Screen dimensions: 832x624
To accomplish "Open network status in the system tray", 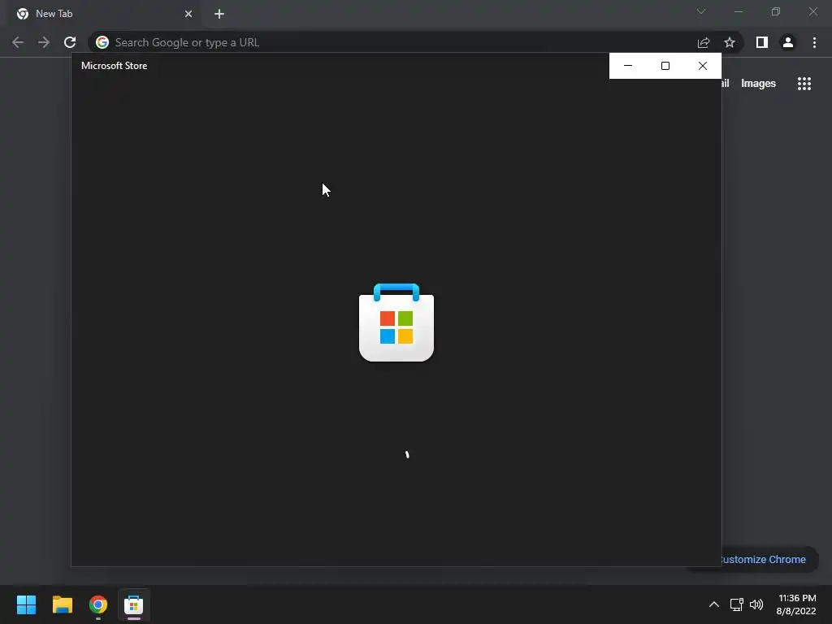I will click(736, 604).
